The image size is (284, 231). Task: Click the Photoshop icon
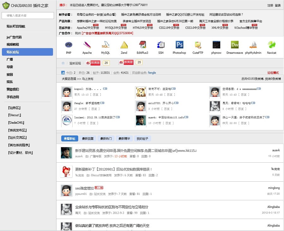(179, 45)
